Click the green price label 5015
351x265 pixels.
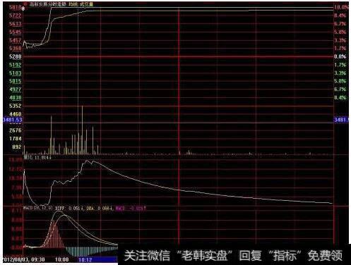15,81
